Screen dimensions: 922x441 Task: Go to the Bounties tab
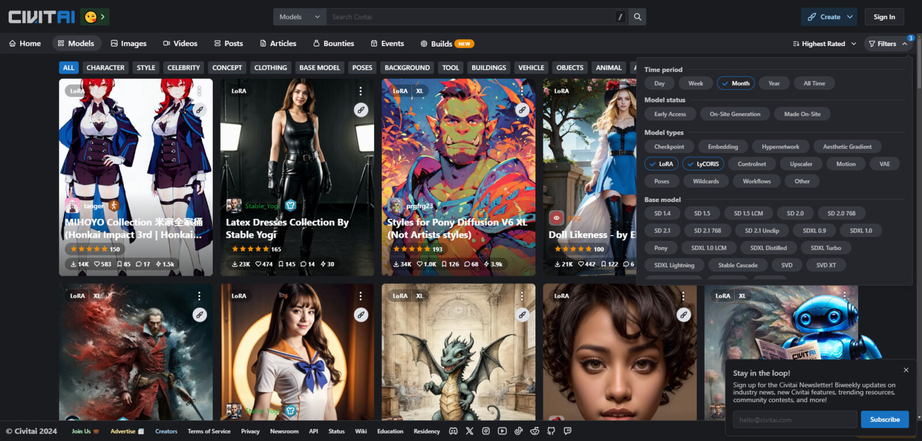[333, 44]
